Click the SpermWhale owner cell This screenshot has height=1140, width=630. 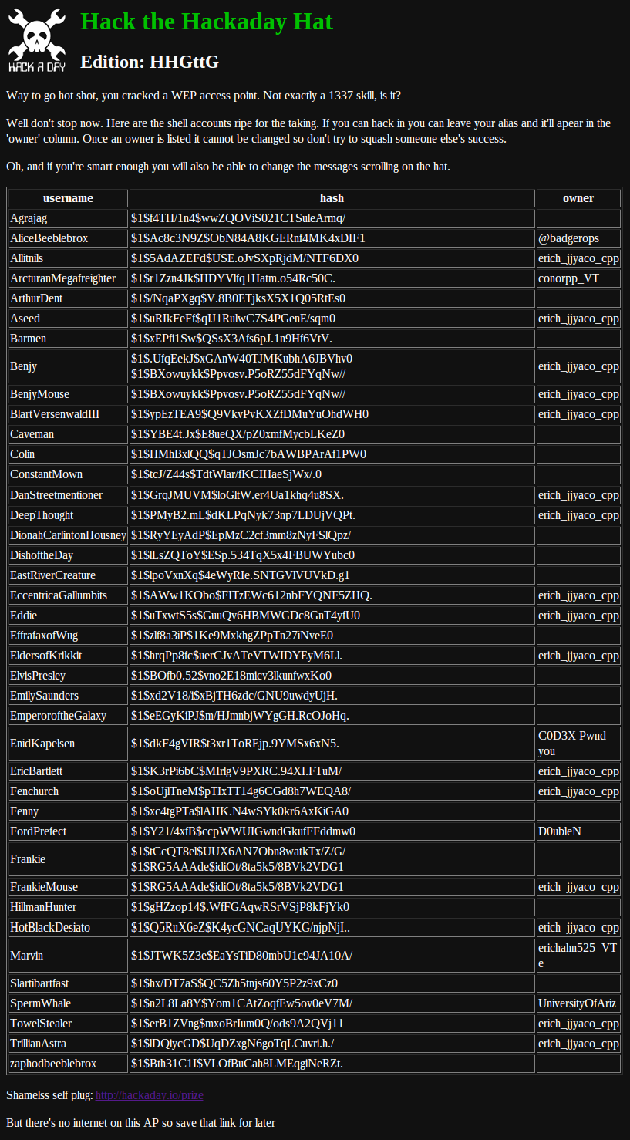pos(578,1003)
